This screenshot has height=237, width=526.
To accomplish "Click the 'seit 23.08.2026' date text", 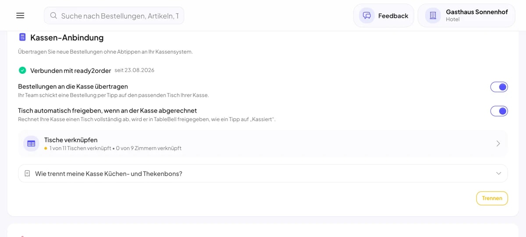I will (x=135, y=70).
